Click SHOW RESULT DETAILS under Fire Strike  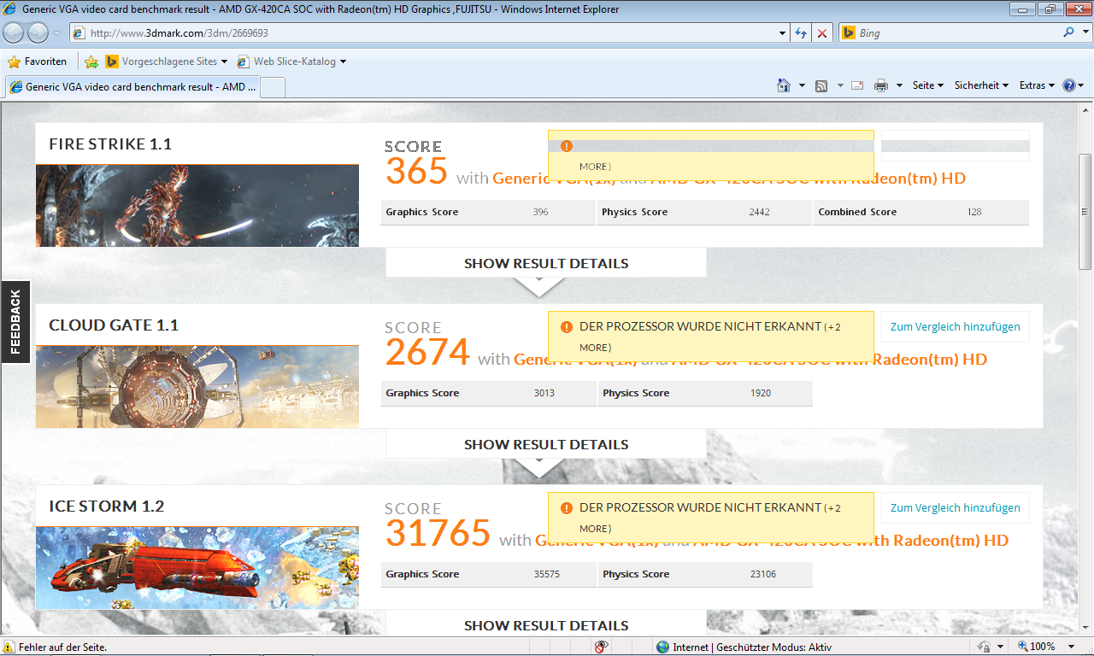click(x=546, y=263)
